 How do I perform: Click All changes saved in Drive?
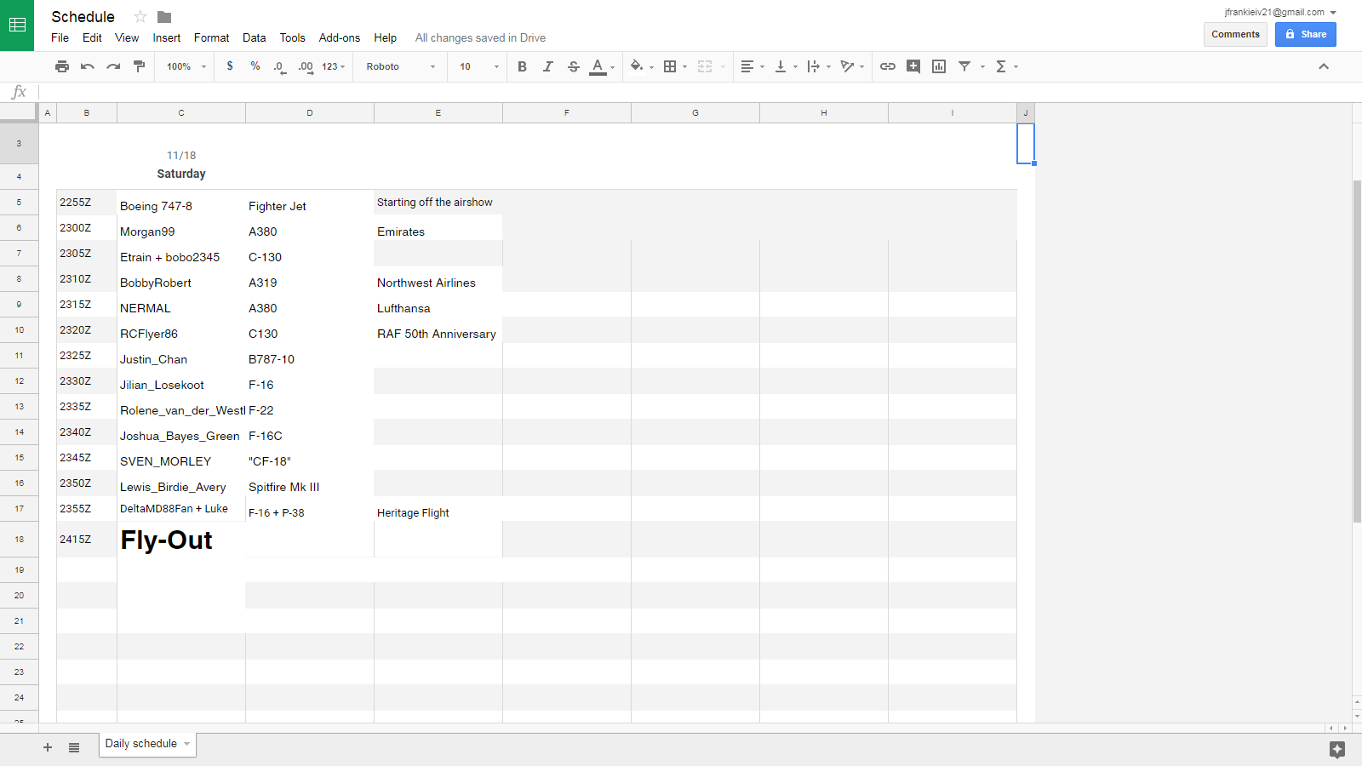point(480,37)
